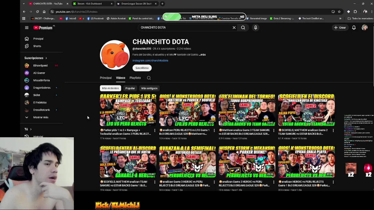Filter videos by Más recientes chip
The width and height of the screenshot is (374, 210).
point(110,88)
